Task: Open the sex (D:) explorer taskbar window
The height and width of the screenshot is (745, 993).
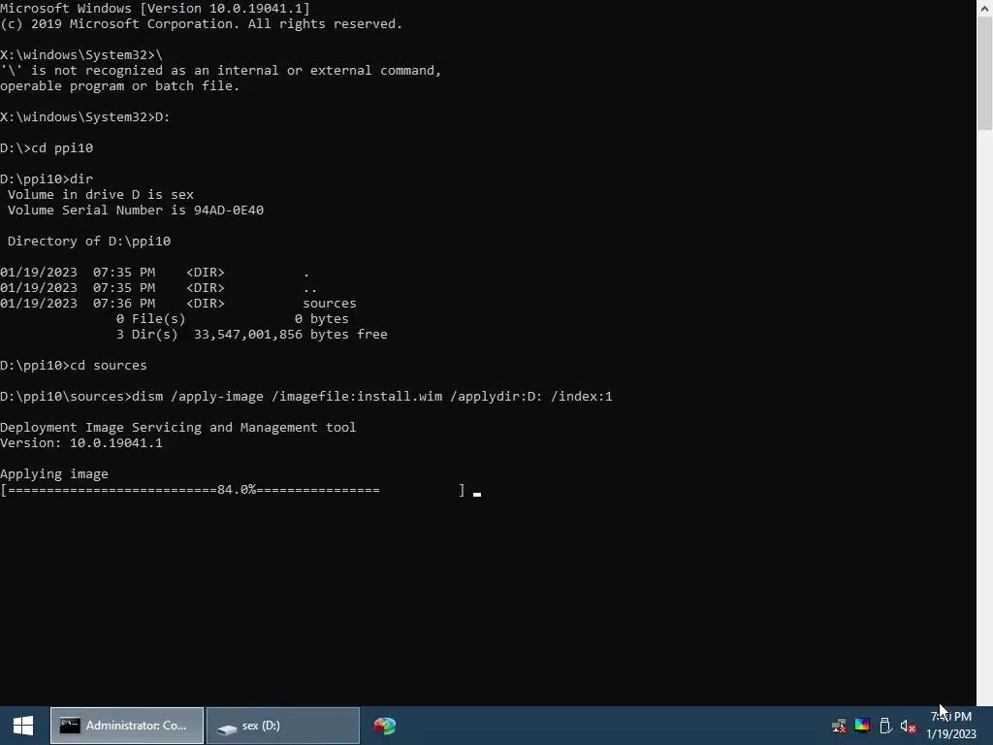Action: pos(283,726)
